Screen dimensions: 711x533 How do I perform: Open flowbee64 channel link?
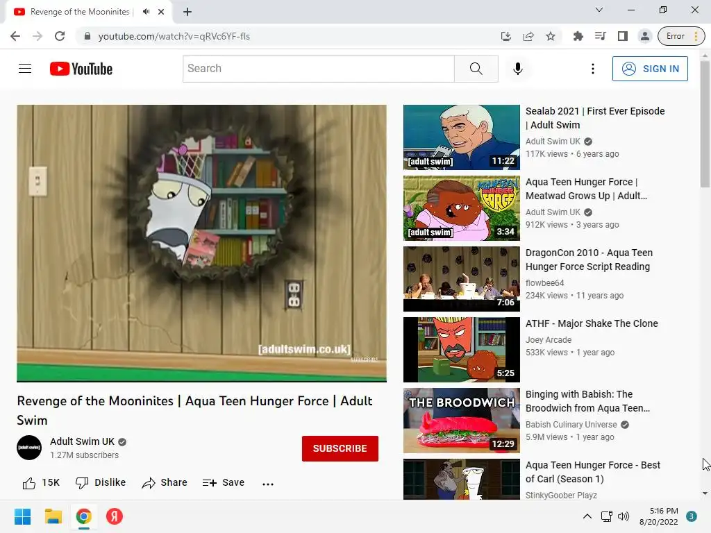pos(544,283)
